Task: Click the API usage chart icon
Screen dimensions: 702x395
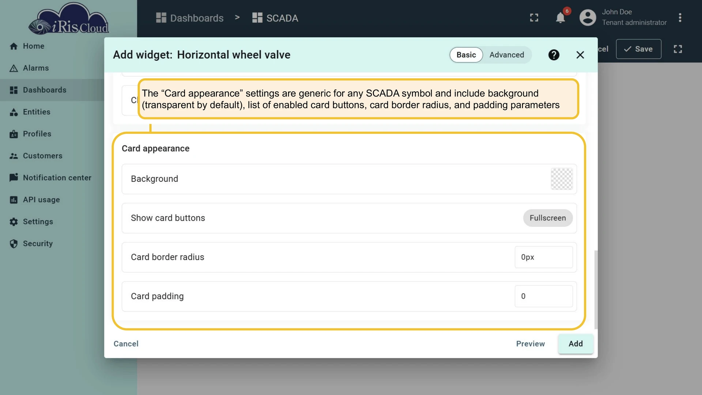Action: tap(14, 200)
